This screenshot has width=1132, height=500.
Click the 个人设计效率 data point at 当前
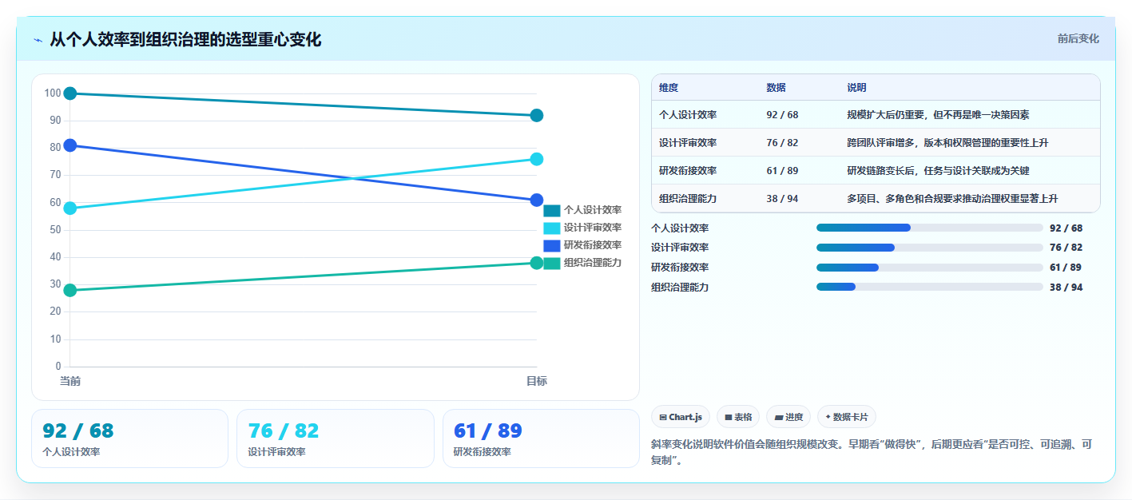(x=70, y=93)
